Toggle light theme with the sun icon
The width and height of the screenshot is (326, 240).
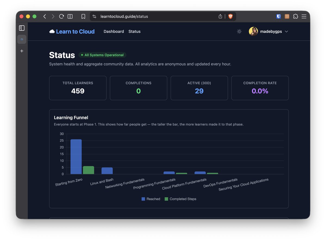(239, 32)
